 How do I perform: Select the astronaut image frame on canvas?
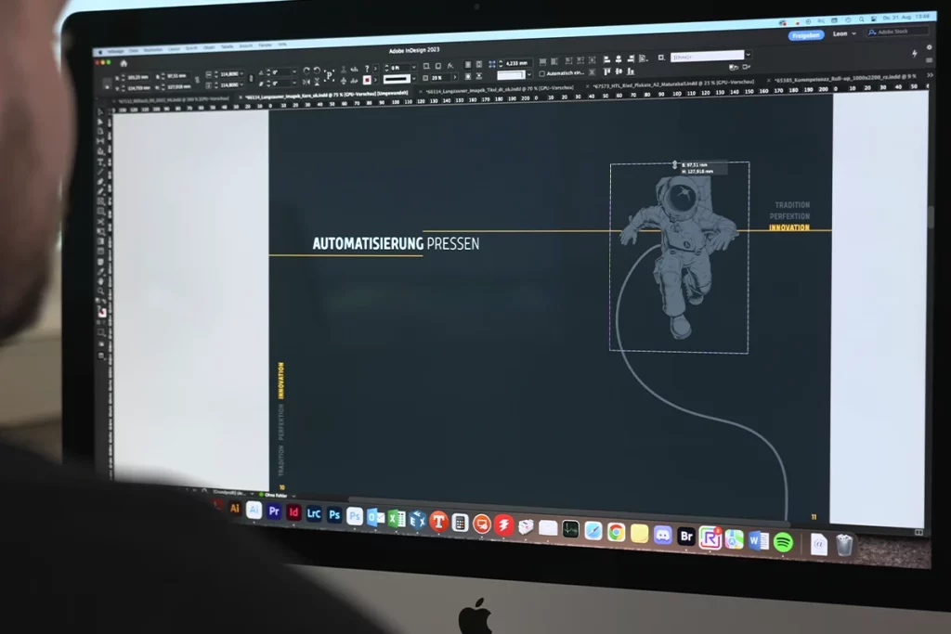[679, 256]
